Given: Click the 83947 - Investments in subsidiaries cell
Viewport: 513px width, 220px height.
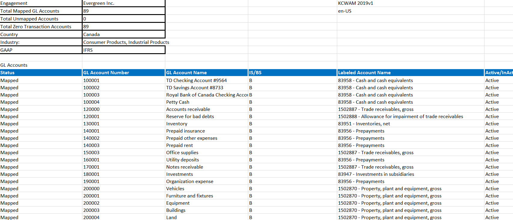Looking at the screenshot, I should click(410, 174).
